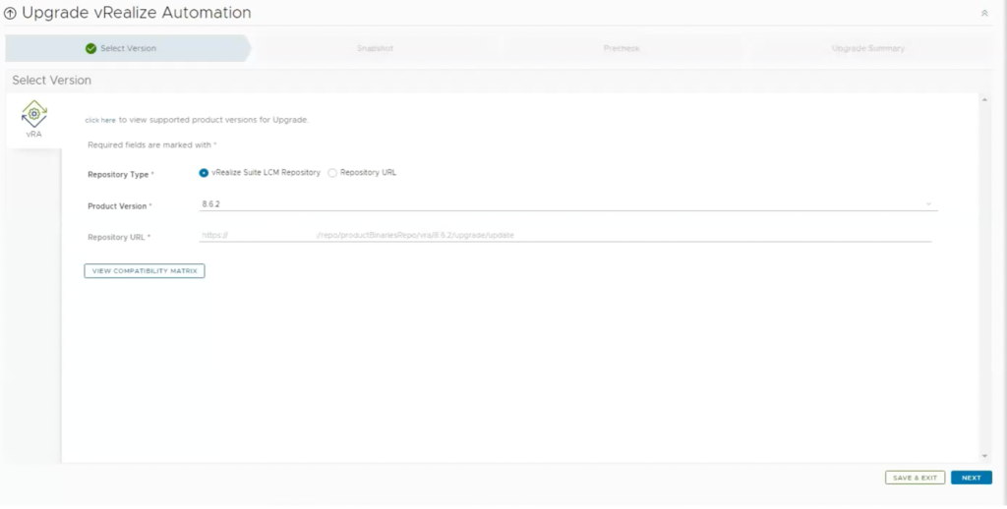Click the Product Version dropdown arrow

(x=928, y=203)
